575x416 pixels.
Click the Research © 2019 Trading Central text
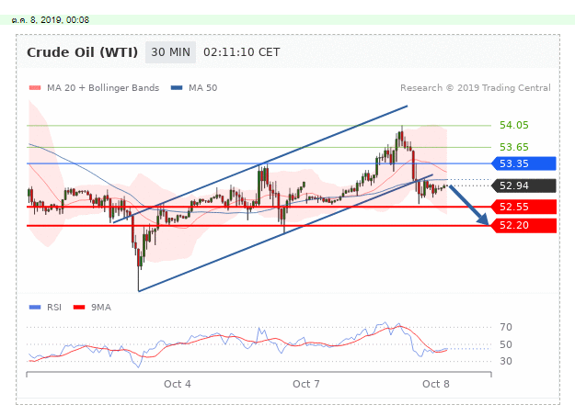(476, 88)
